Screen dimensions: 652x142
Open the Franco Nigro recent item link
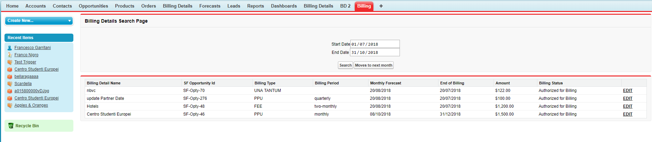tap(27, 55)
